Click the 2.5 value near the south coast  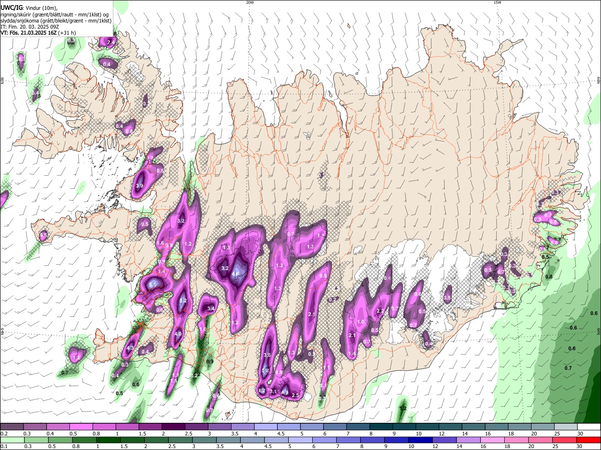tap(295, 396)
